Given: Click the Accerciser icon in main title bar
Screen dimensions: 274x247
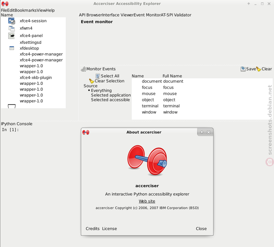Looking at the screenshot, I should (x=5, y=3).
